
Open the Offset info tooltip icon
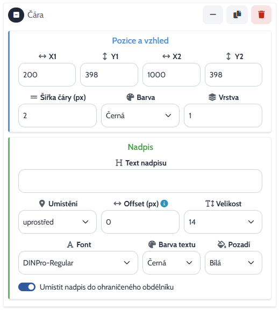tap(164, 204)
